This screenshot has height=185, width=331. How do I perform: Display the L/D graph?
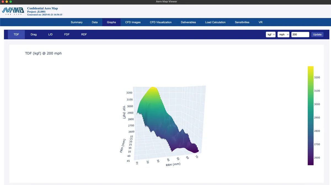pos(50,35)
